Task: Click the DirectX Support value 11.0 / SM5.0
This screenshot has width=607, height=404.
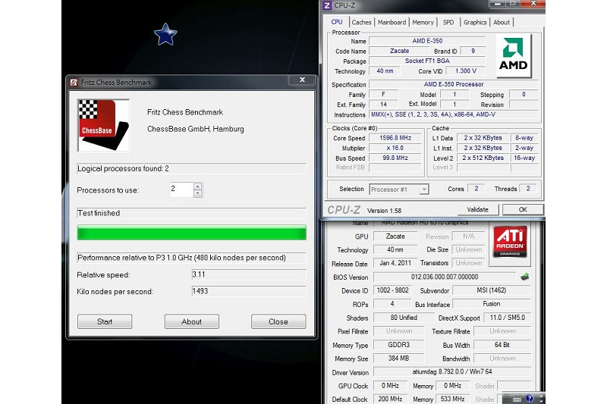Action: click(507, 318)
